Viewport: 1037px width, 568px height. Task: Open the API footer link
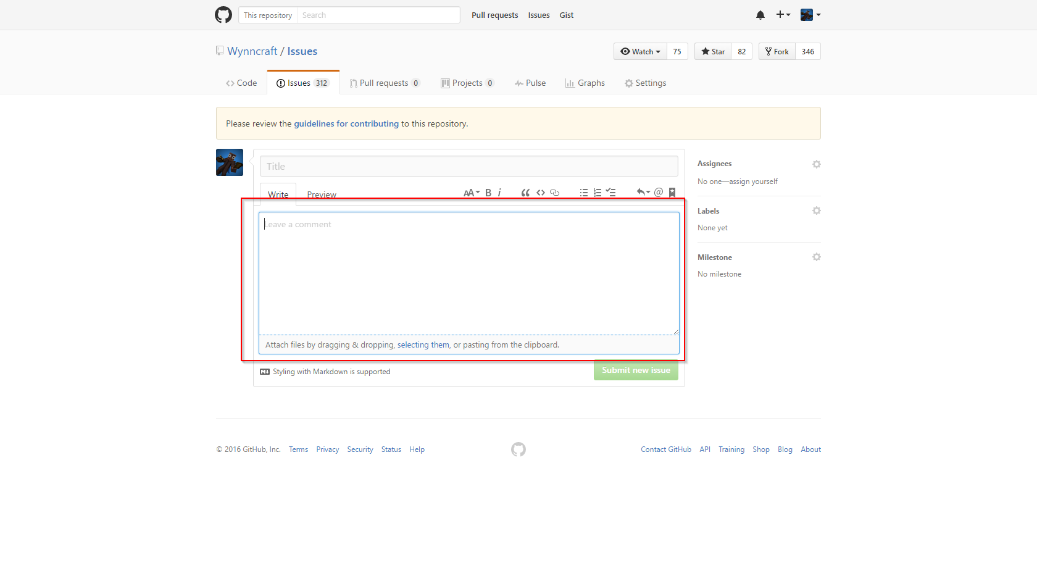705,449
